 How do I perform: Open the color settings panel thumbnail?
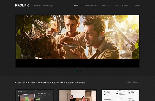[121, 95]
